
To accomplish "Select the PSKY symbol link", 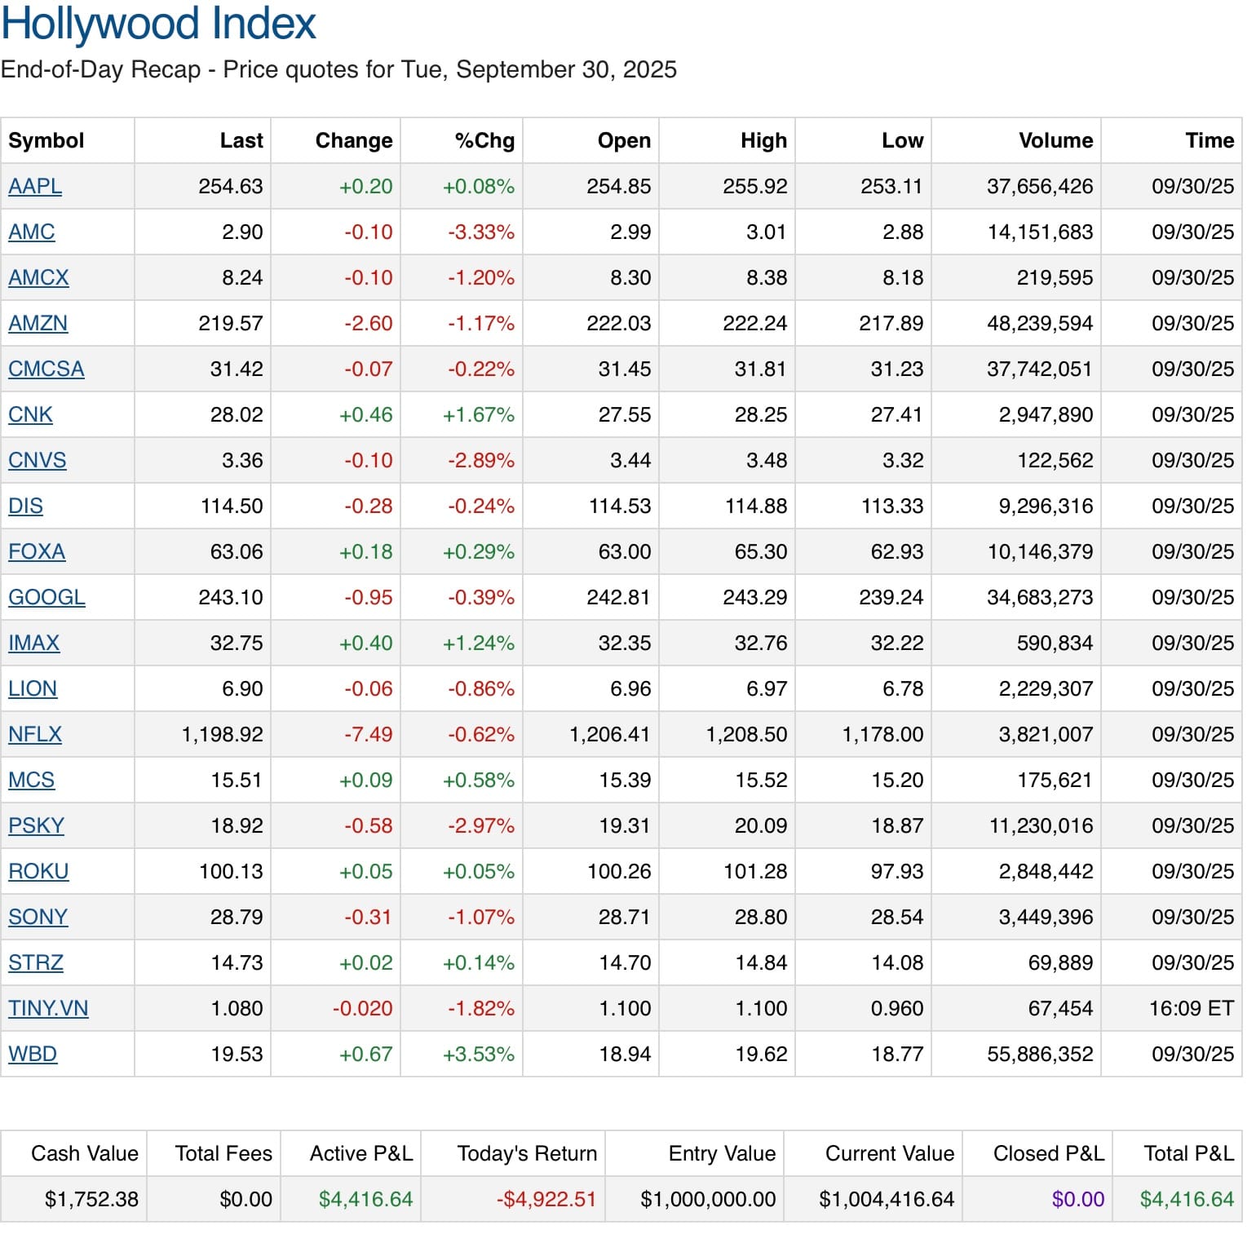I will click(x=36, y=826).
